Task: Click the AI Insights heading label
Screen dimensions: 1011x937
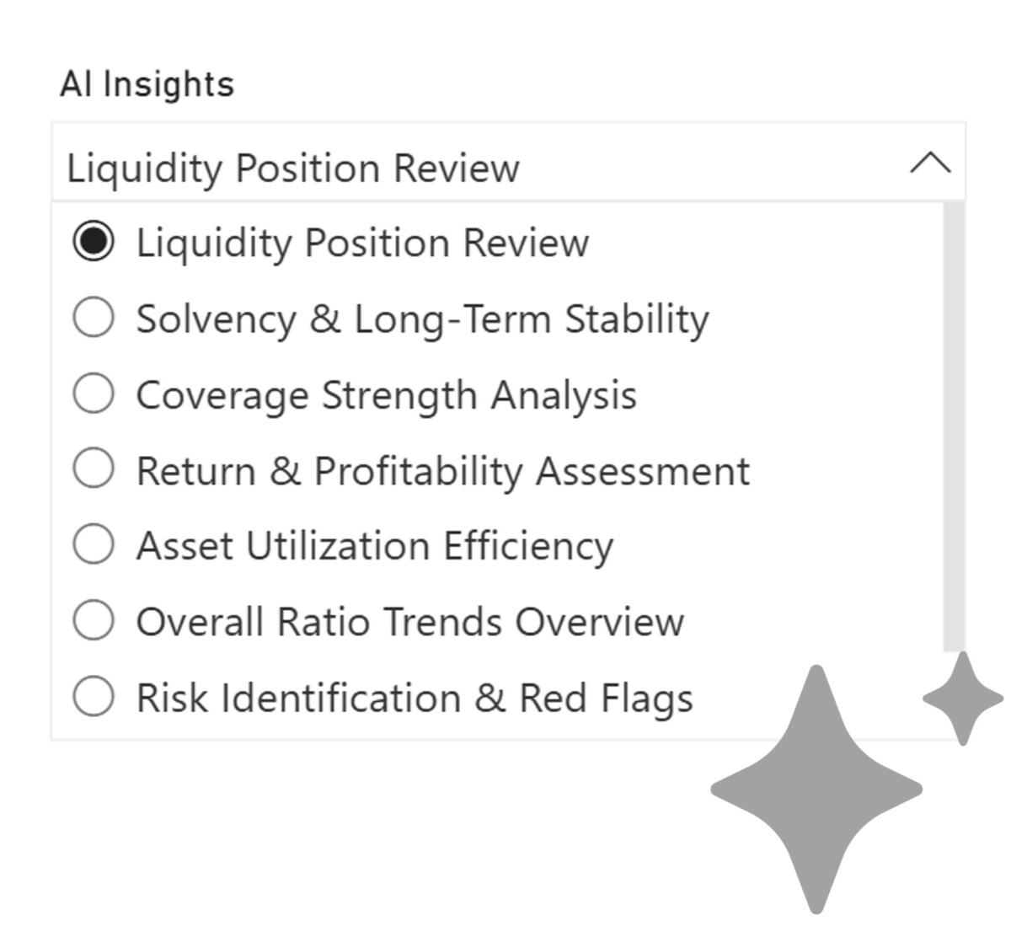Action: pyautogui.click(x=147, y=84)
